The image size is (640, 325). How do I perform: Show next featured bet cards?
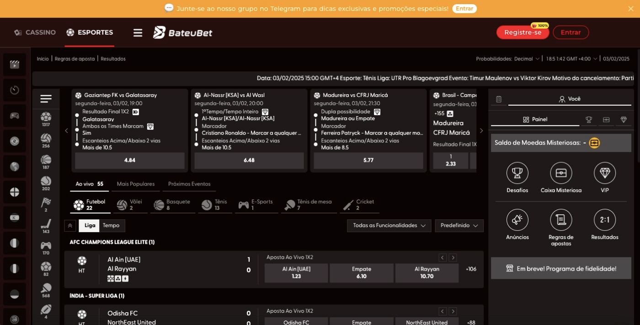click(x=481, y=131)
